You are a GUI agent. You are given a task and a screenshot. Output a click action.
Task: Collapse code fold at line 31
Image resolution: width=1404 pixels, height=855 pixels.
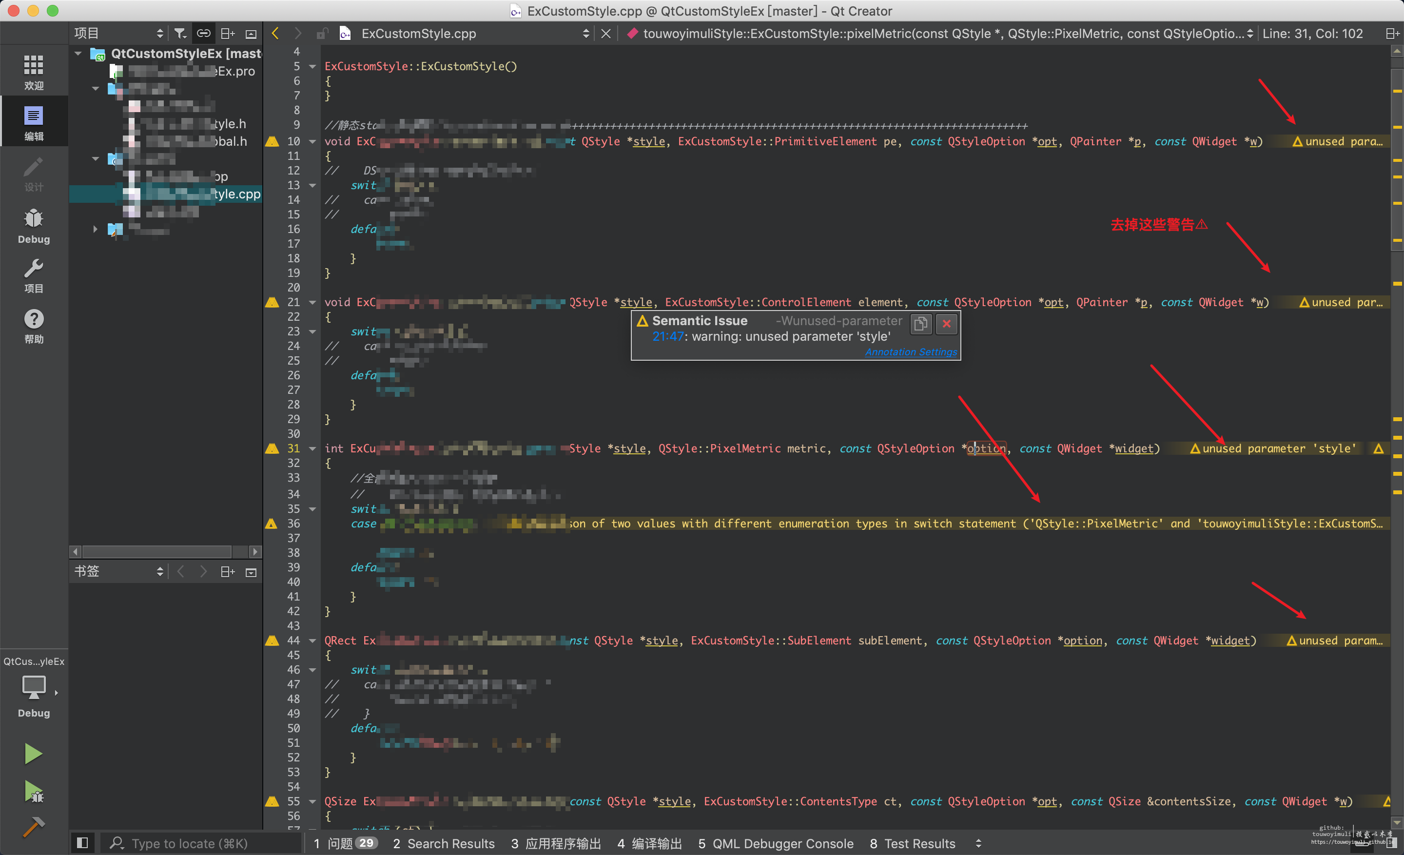pyautogui.click(x=312, y=448)
